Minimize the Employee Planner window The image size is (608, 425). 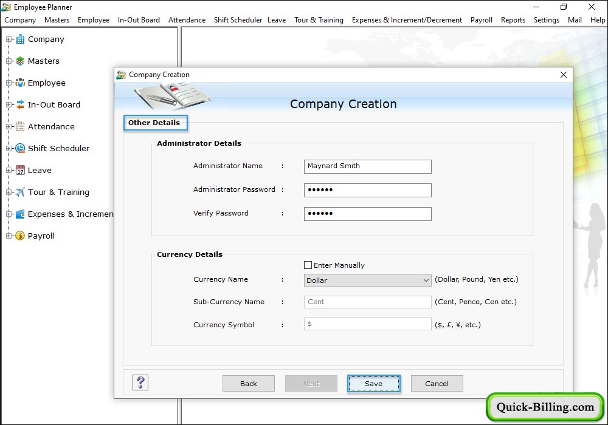coord(536,7)
